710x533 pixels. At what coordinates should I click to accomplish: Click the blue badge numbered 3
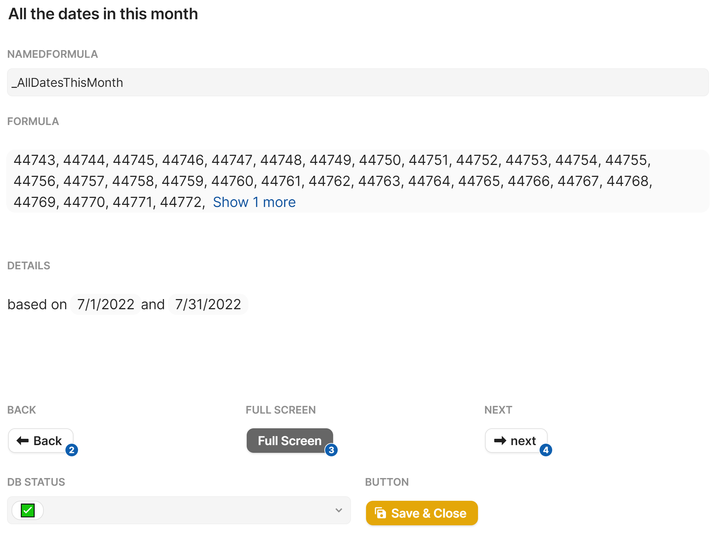tap(331, 450)
